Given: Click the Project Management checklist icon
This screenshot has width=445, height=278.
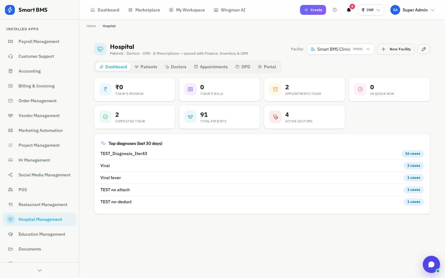Looking at the screenshot, I should (x=11, y=145).
